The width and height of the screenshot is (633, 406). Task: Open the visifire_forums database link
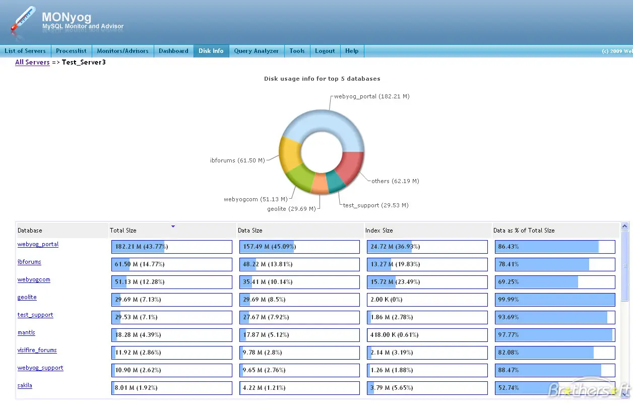[37, 350]
